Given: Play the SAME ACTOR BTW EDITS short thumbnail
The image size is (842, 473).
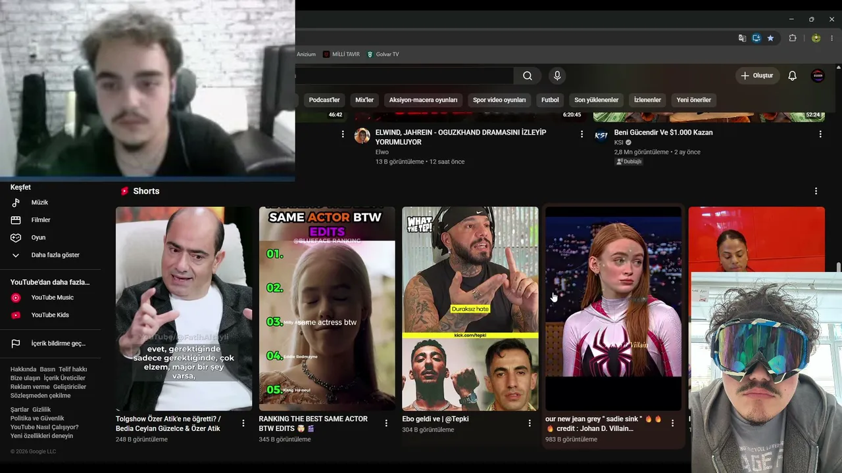Looking at the screenshot, I should point(327,309).
